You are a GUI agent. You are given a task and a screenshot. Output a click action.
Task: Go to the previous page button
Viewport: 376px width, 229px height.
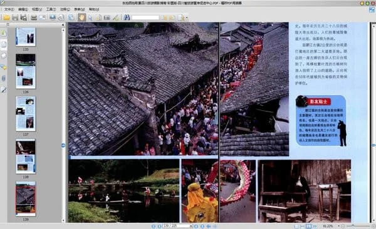click(159, 226)
